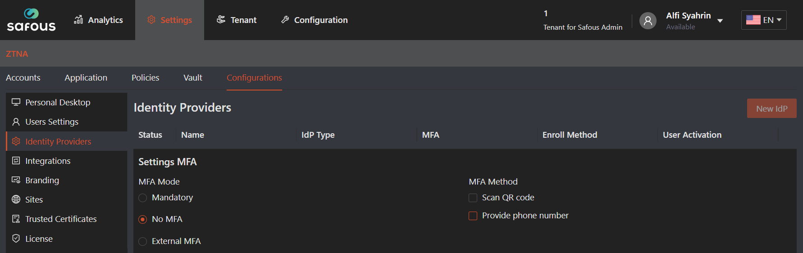The width and height of the screenshot is (803, 253).
Task: Enable the Scan QR code checkbox
Action: coord(473,198)
